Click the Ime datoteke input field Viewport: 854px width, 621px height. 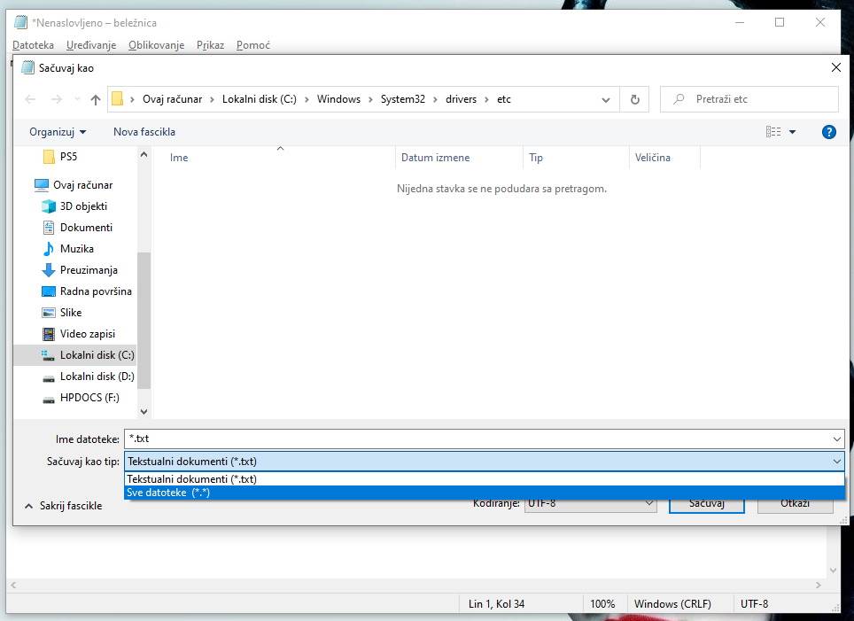coord(478,439)
